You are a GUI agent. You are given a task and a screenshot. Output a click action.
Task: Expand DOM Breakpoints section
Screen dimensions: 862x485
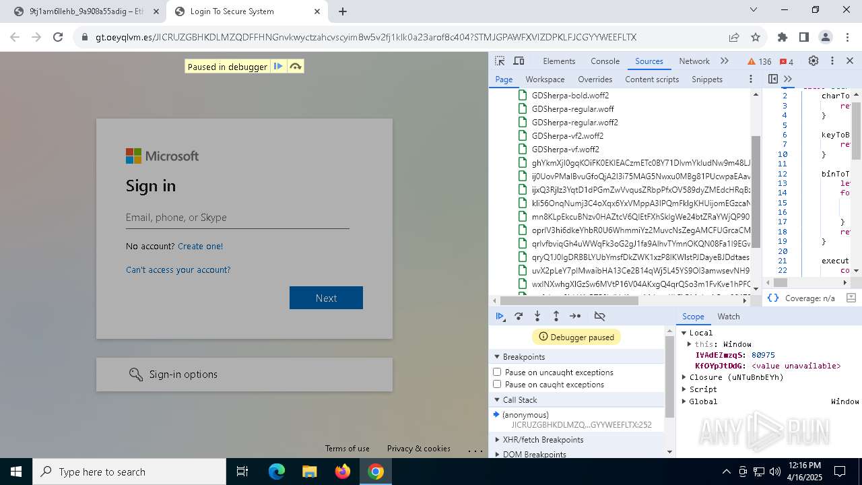point(534,454)
